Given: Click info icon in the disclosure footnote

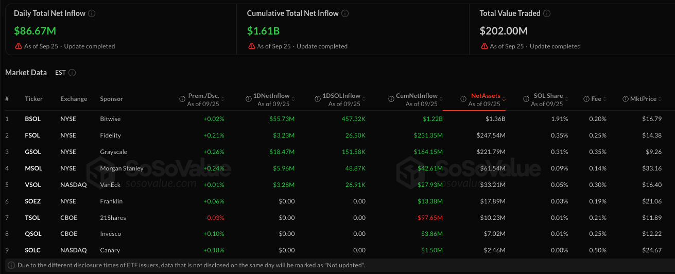Looking at the screenshot, I should [x=11, y=265].
